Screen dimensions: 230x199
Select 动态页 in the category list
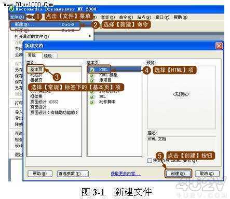click(x=36, y=75)
